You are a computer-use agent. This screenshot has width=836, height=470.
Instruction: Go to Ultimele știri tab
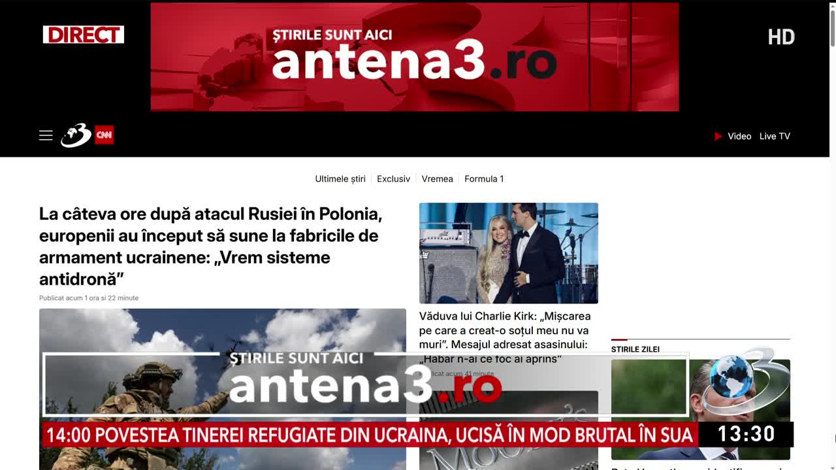(x=340, y=179)
